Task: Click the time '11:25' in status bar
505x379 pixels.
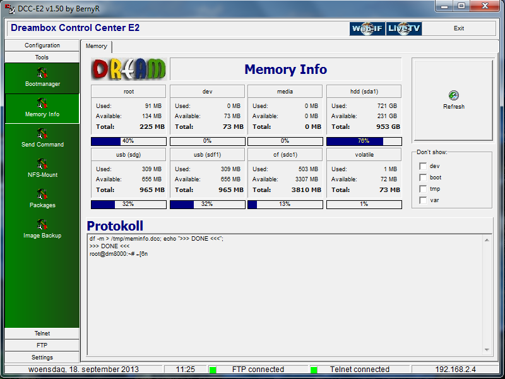Action: point(186,370)
